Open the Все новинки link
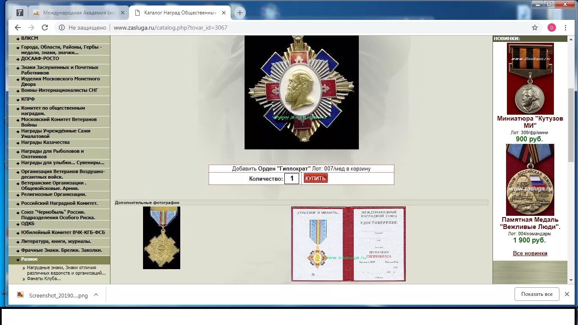Image resolution: width=578 pixels, height=325 pixels. (530, 253)
